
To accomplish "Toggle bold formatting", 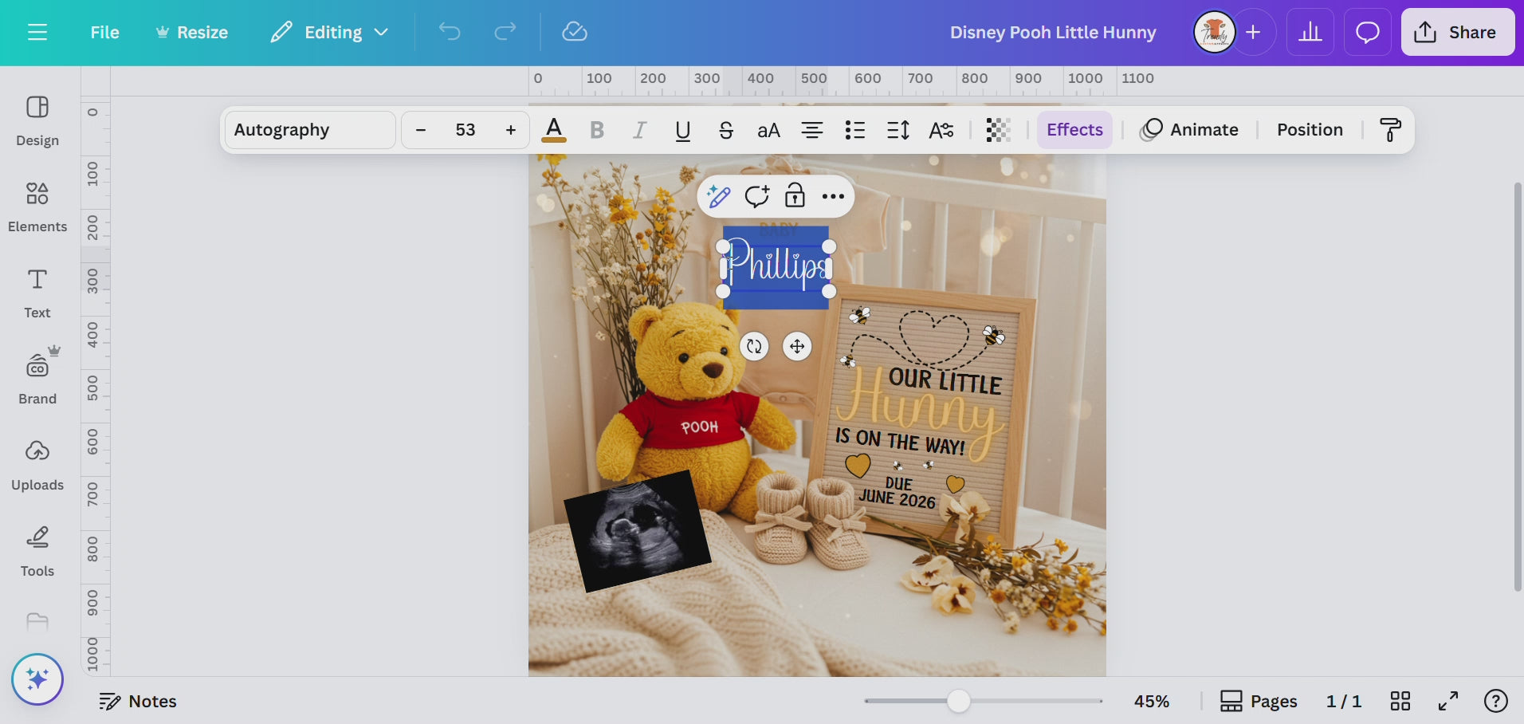I will pos(596,130).
